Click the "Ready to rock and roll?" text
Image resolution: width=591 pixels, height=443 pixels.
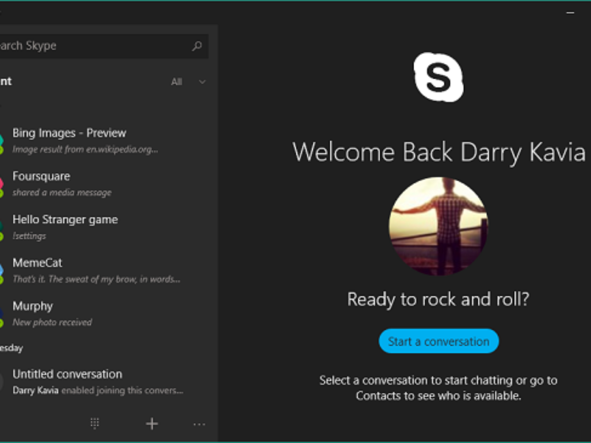click(438, 299)
